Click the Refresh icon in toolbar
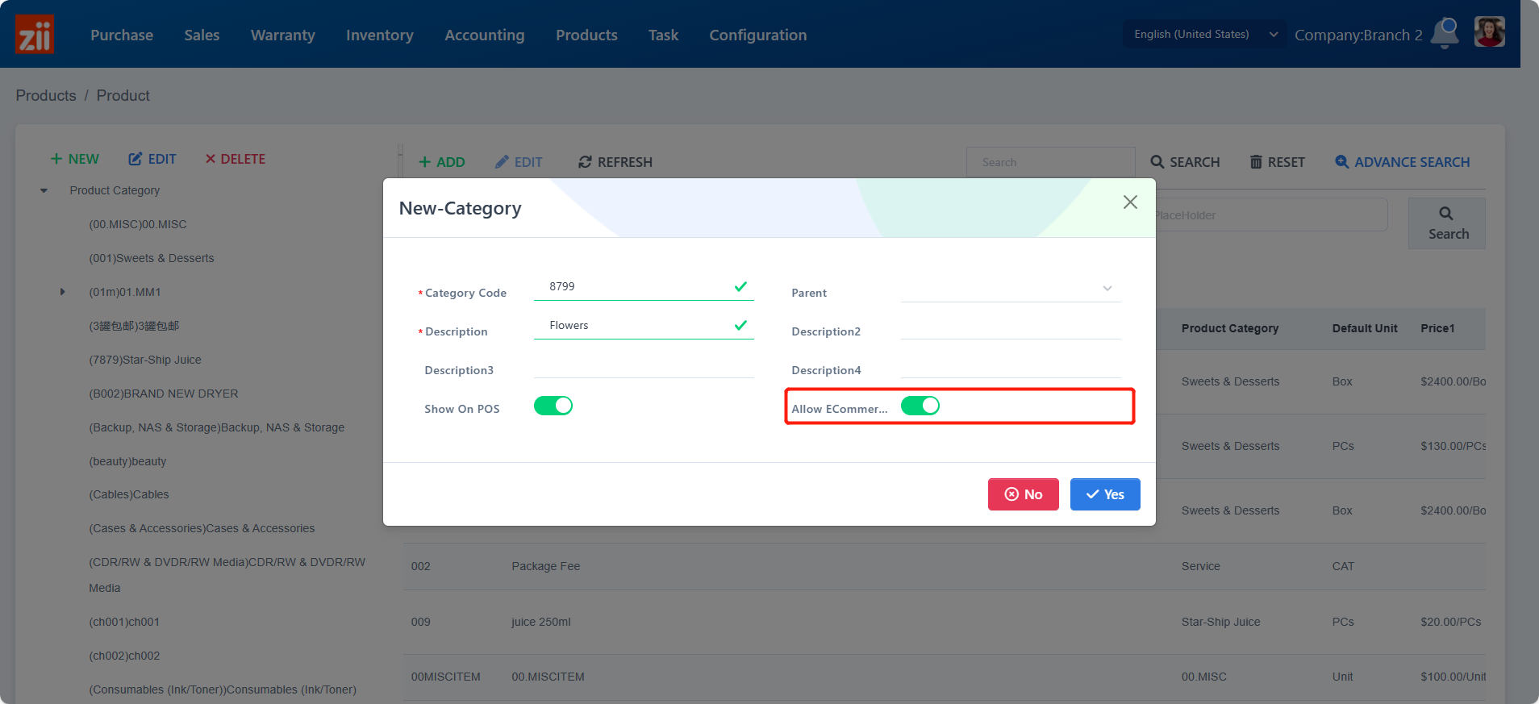This screenshot has height=704, width=1539. [x=585, y=162]
